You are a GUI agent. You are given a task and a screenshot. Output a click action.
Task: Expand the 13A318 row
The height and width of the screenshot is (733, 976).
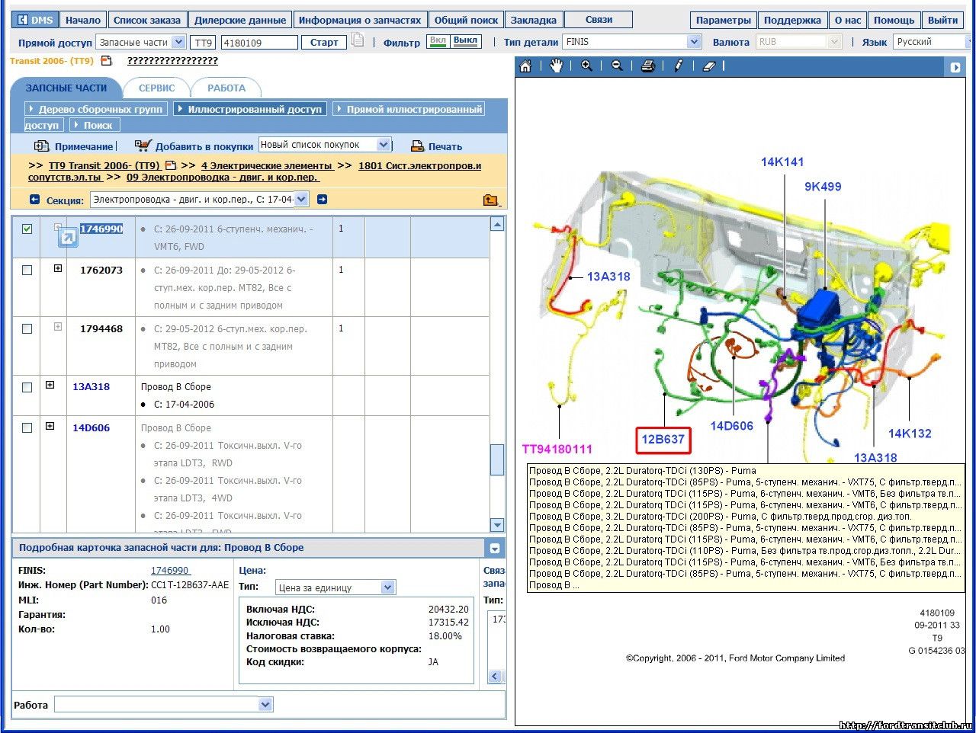(x=50, y=385)
